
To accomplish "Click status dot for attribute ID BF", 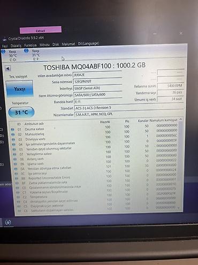I will [17, 183].
